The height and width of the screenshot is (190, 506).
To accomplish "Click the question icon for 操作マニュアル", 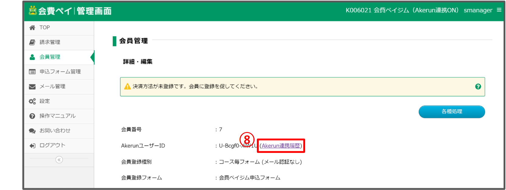I will (x=32, y=116).
